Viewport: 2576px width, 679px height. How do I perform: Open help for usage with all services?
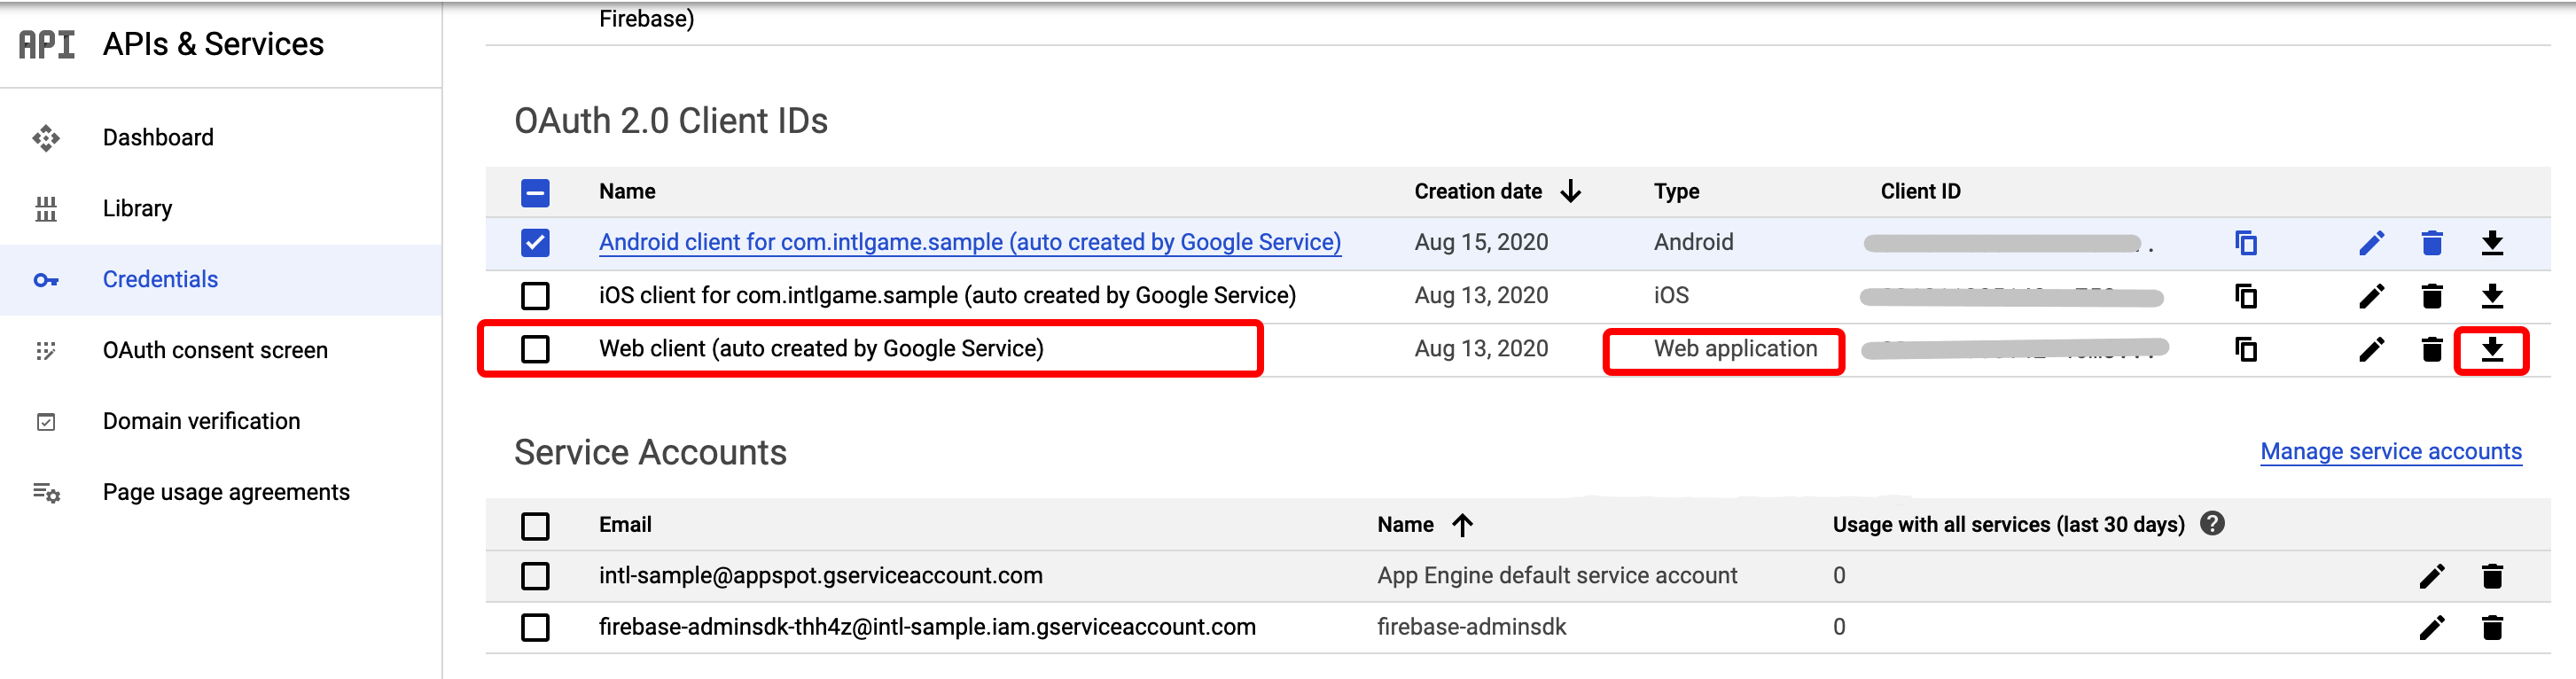click(2212, 524)
